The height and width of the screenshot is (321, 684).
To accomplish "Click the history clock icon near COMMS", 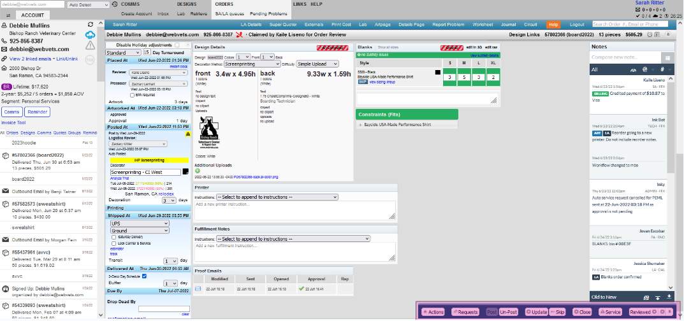I will [115, 4].
